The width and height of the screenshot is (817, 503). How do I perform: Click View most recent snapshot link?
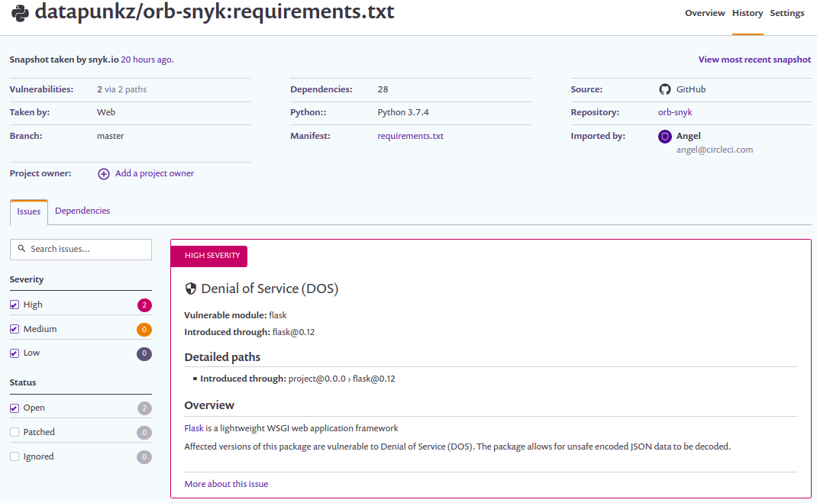click(754, 60)
